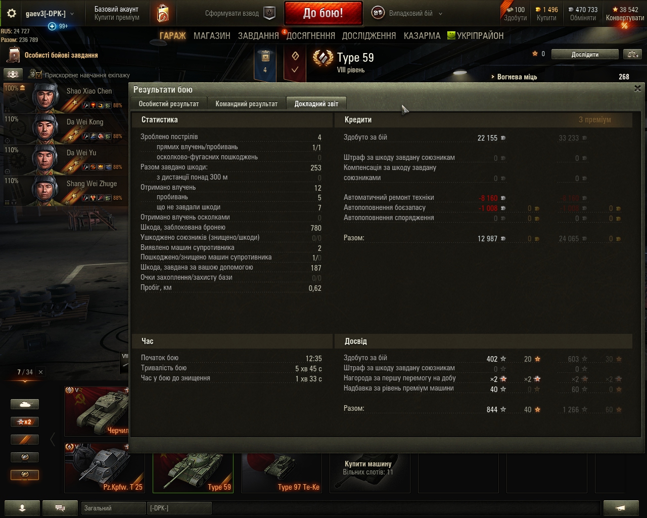Close the Результати бою window
This screenshot has height=518, width=647.
click(x=637, y=89)
